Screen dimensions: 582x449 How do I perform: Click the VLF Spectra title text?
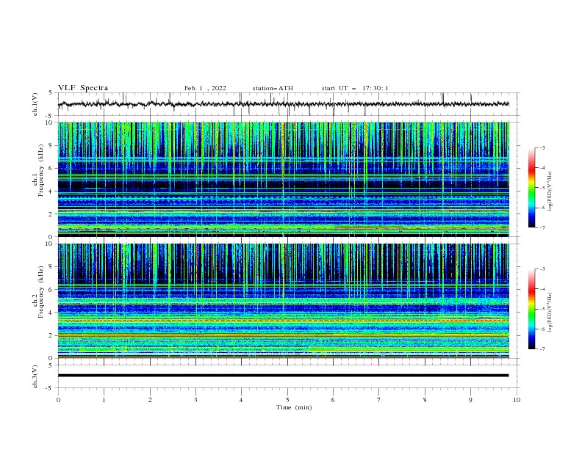(x=83, y=88)
